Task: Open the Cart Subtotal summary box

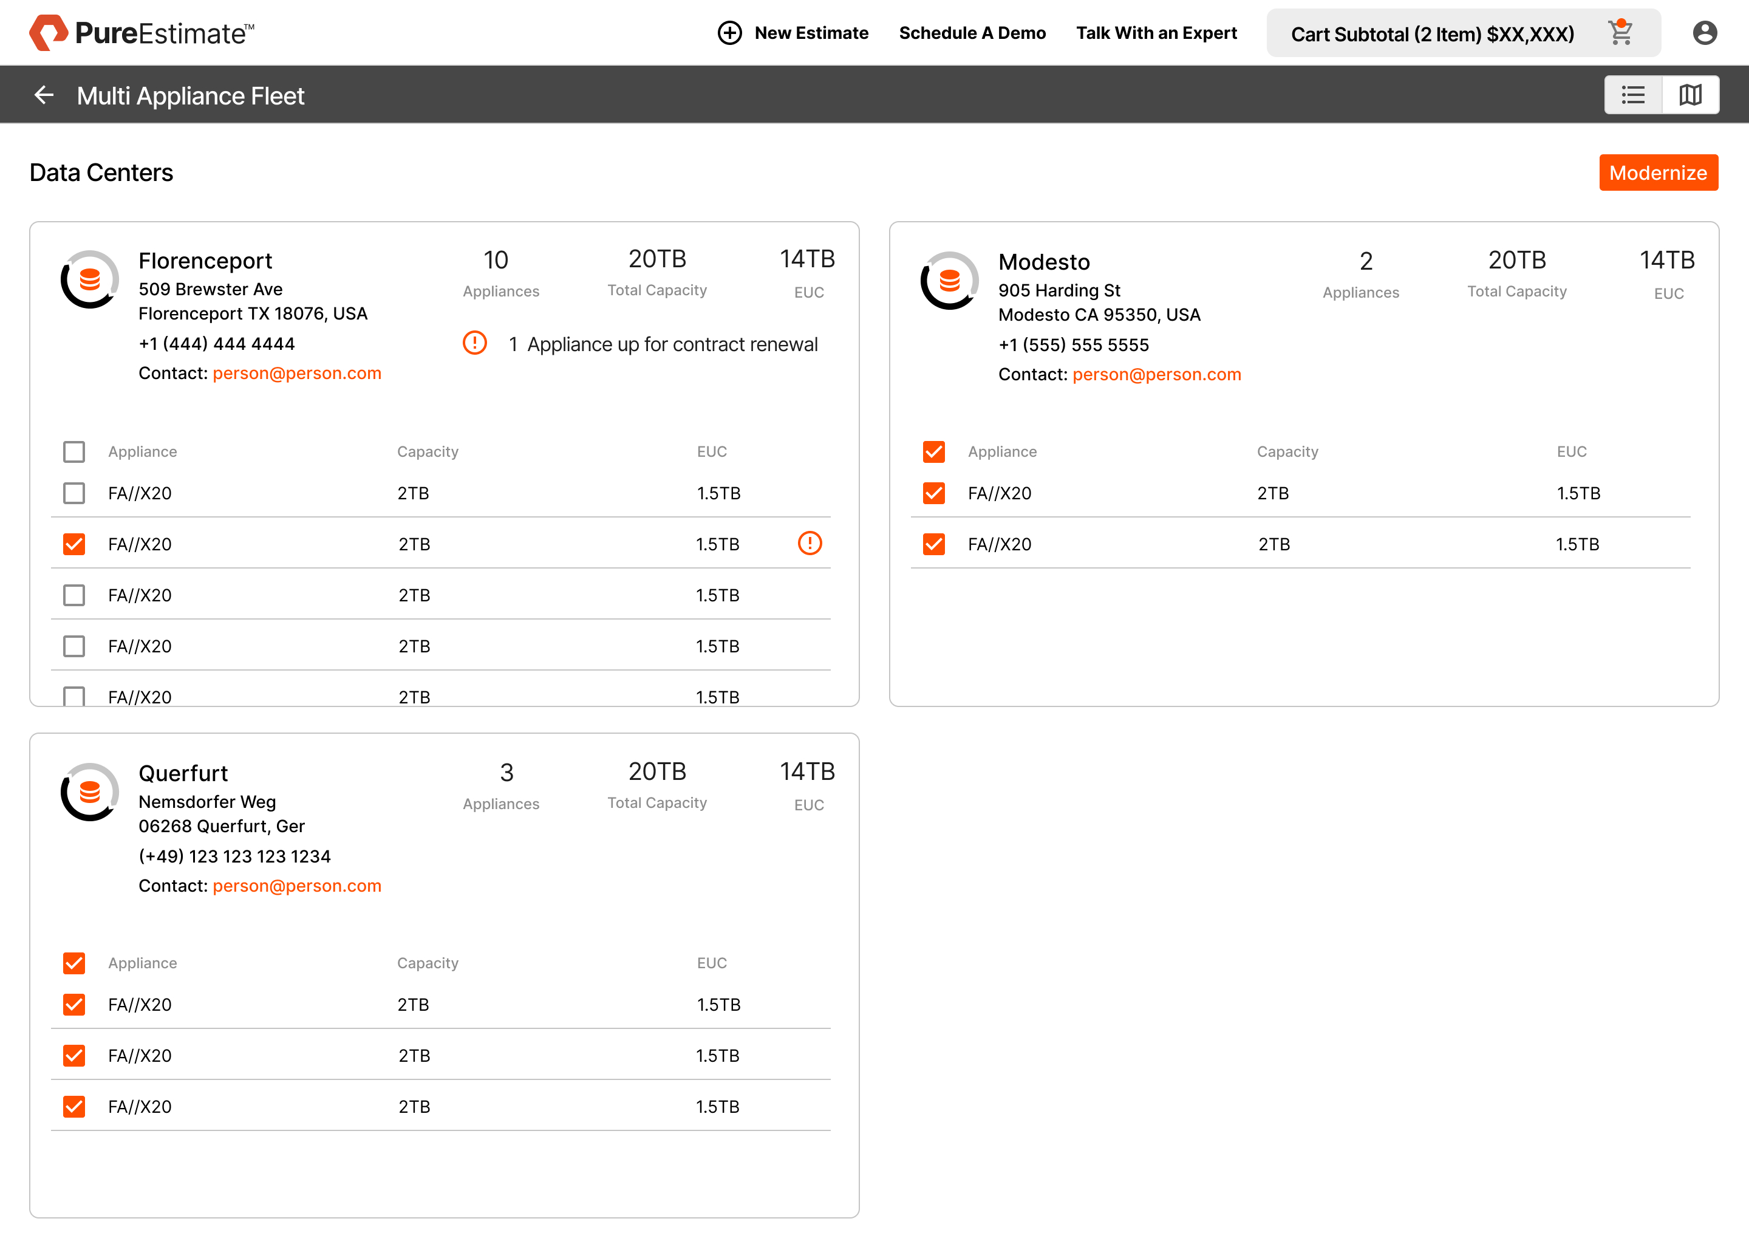Action: (1432, 33)
